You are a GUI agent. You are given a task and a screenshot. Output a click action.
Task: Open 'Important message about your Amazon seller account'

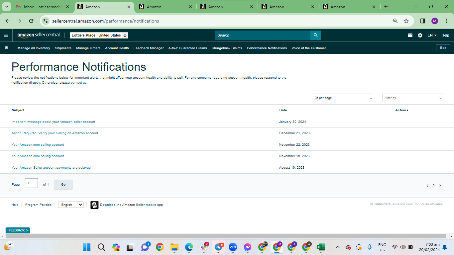(54, 122)
